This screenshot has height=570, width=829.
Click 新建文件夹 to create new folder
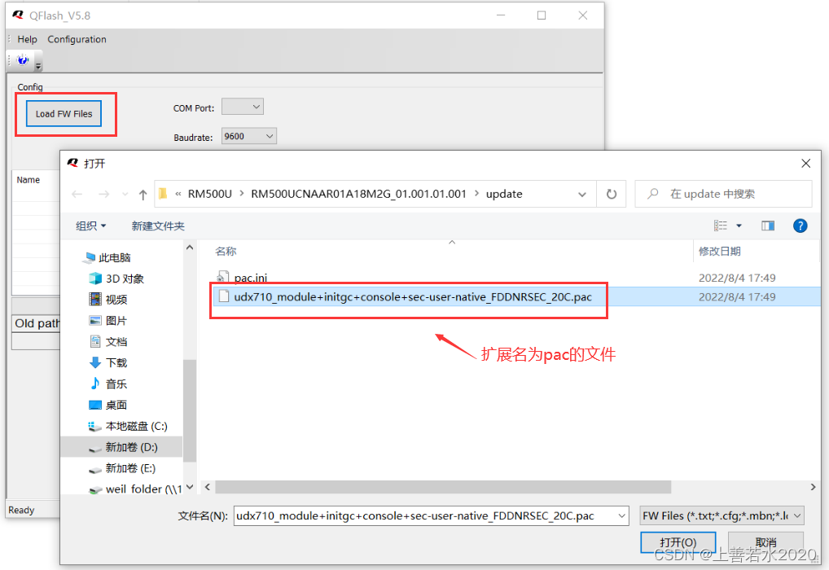(x=158, y=226)
